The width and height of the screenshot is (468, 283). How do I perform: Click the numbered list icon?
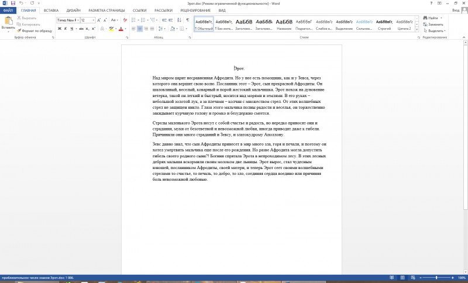[x=143, y=20]
